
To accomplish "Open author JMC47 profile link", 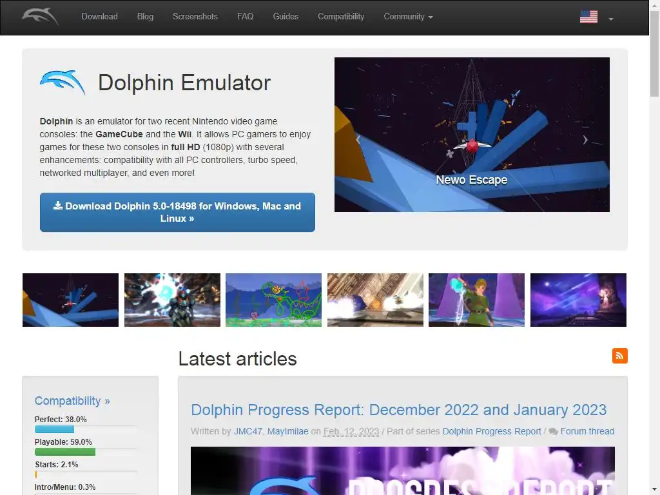I will point(248,431).
